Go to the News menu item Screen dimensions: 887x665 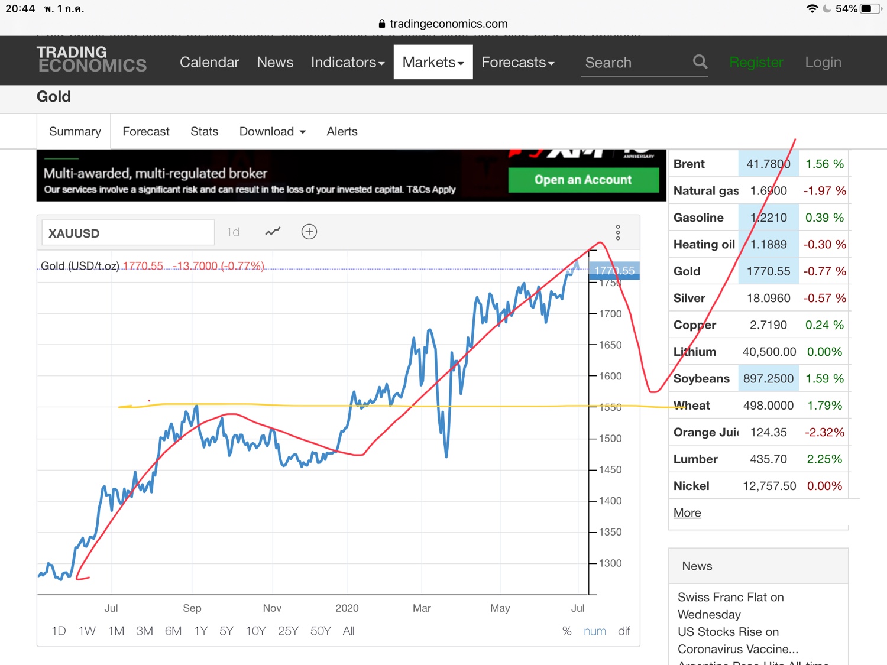tap(275, 62)
